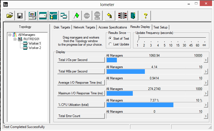Open the About/help question mark icon

(x=145, y=16)
